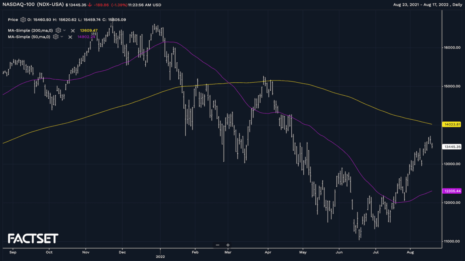Expand the MA-Simple 200 dropdown chevron
The height and width of the screenshot is (261, 465).
pyautogui.click(x=64, y=30)
